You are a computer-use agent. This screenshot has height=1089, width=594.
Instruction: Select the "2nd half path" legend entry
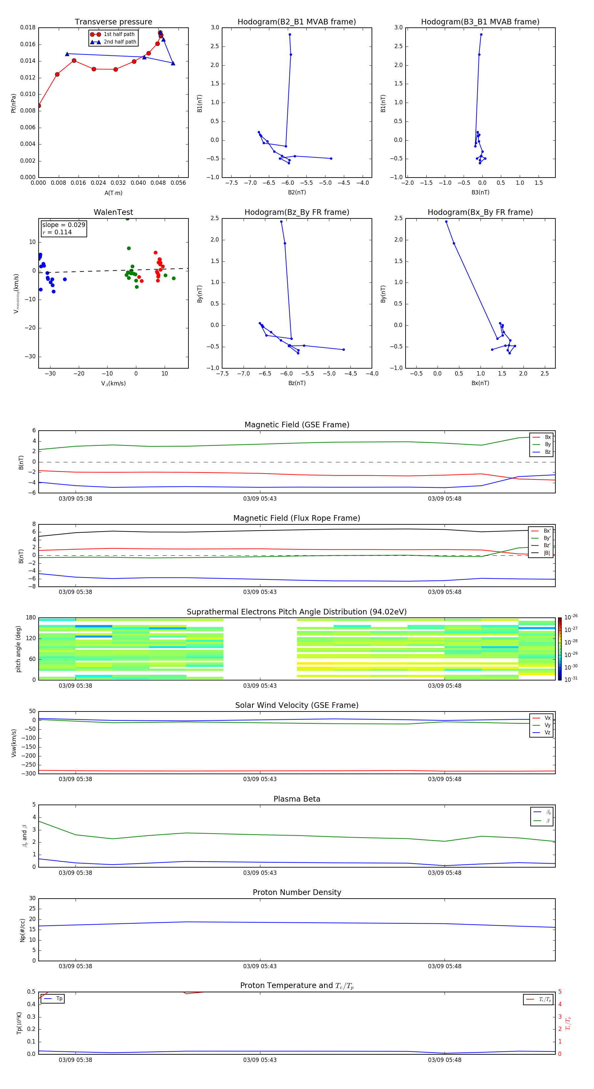click(x=113, y=42)
